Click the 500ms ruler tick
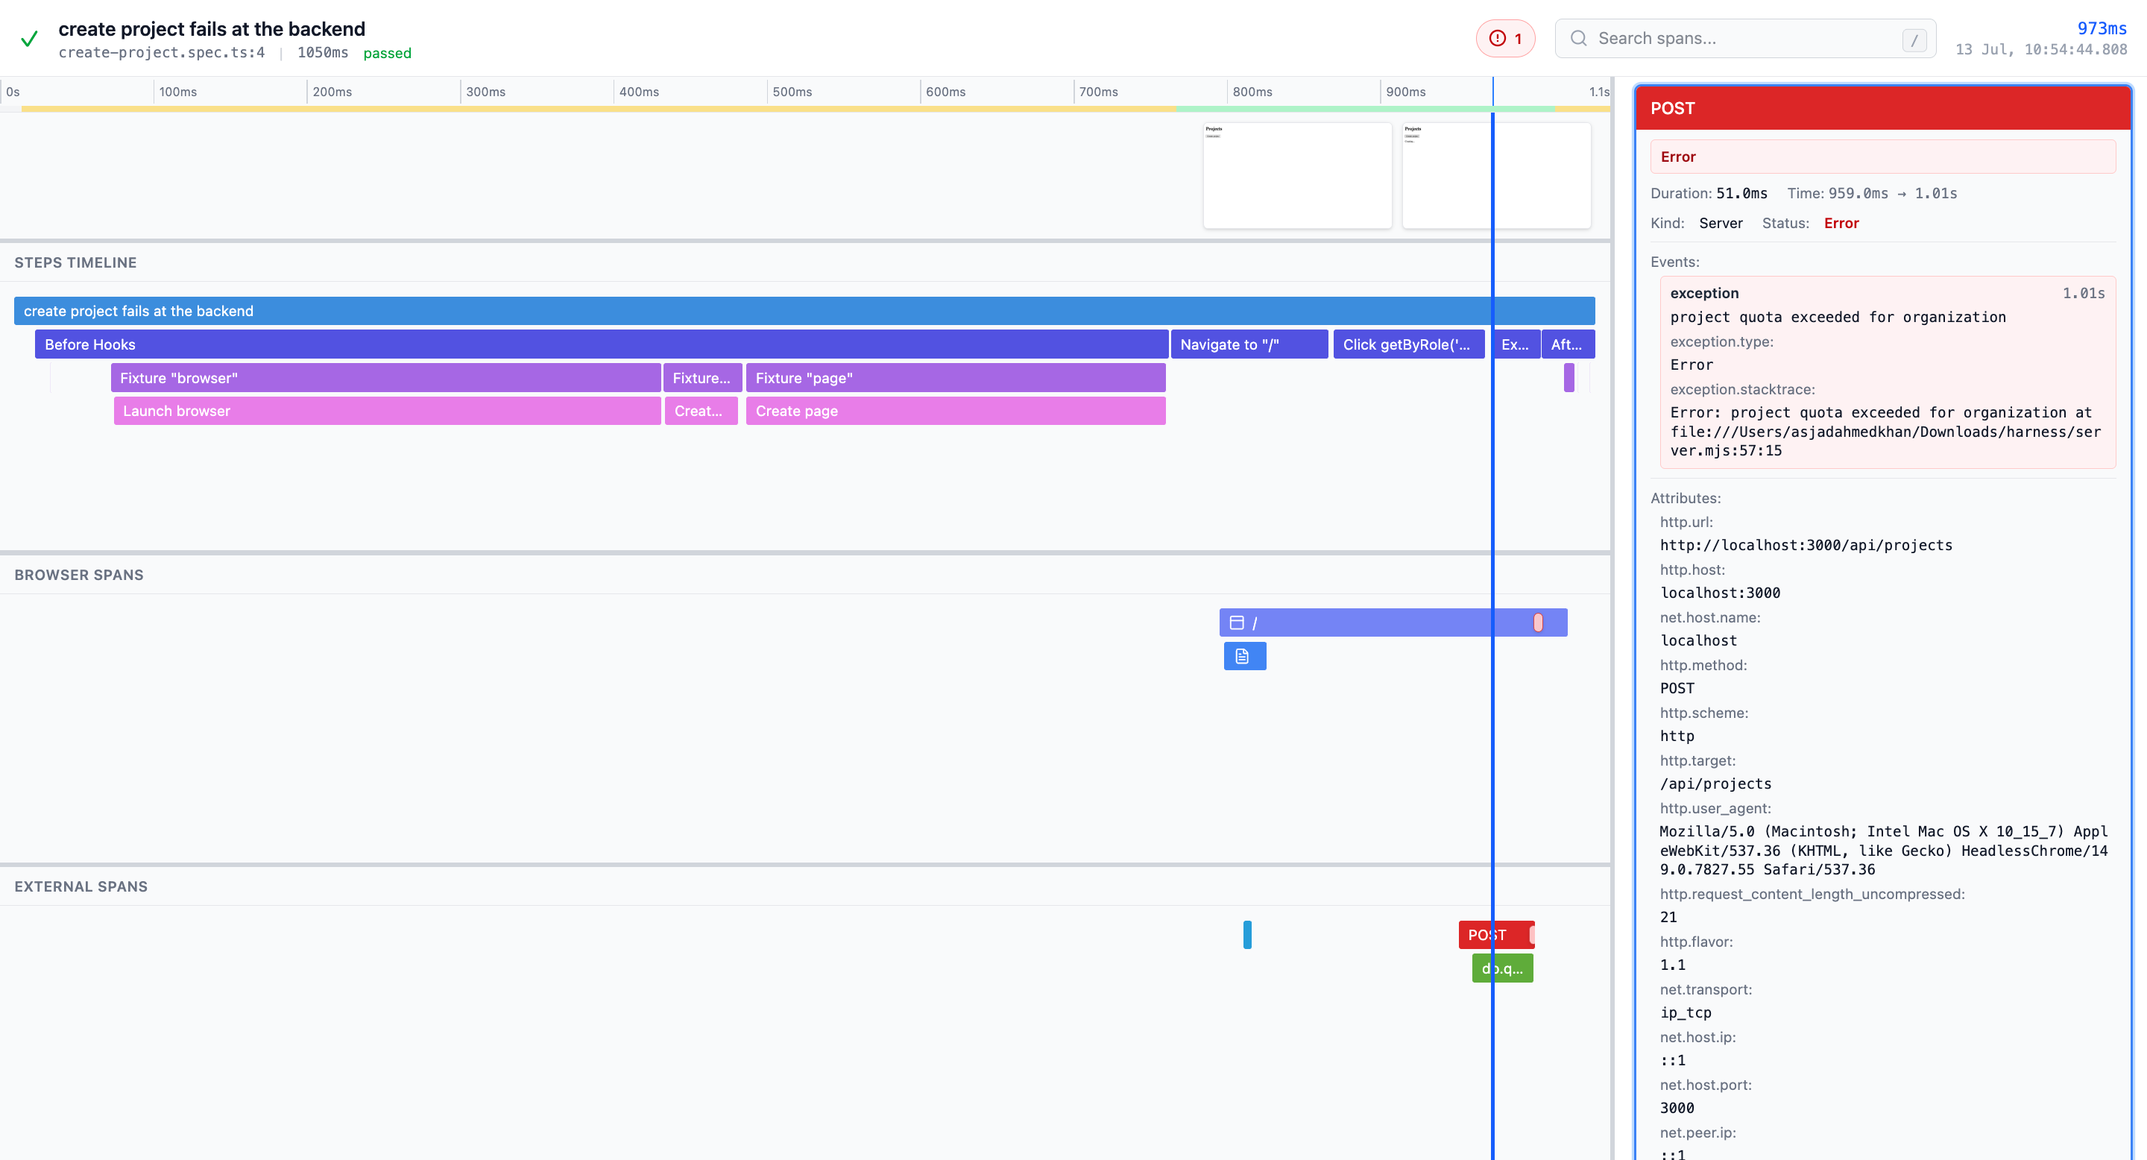2147x1160 pixels. [792, 92]
